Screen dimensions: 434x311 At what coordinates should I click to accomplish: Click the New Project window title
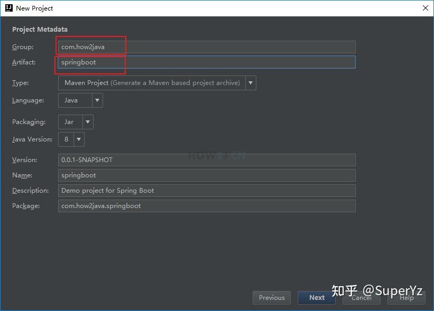tap(34, 8)
